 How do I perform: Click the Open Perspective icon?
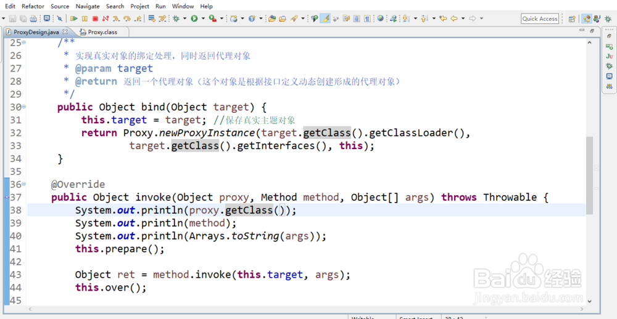point(572,18)
